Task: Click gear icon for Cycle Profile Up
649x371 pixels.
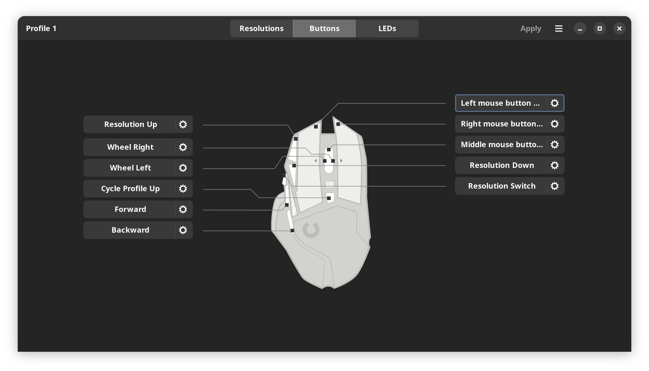Action: click(183, 189)
